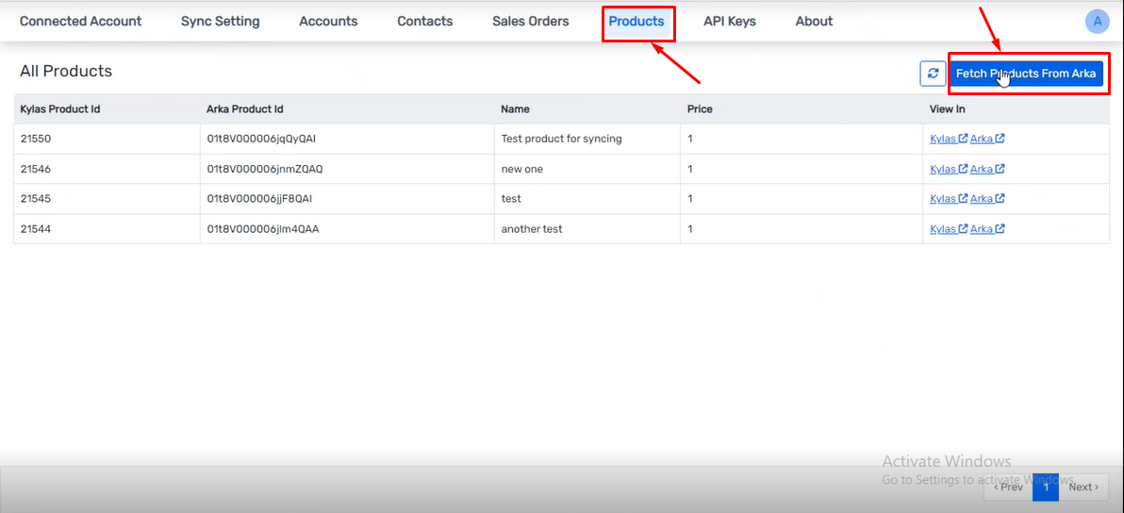Select the Products tab
1124x513 pixels.
point(636,22)
